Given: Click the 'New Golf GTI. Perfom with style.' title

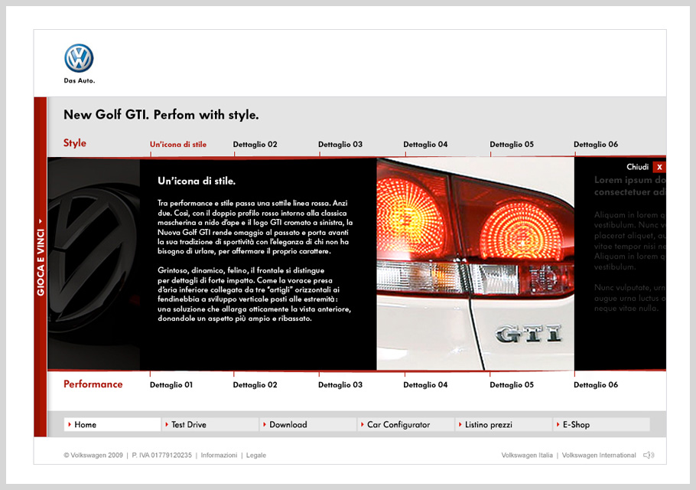Looking at the screenshot, I should click(161, 115).
